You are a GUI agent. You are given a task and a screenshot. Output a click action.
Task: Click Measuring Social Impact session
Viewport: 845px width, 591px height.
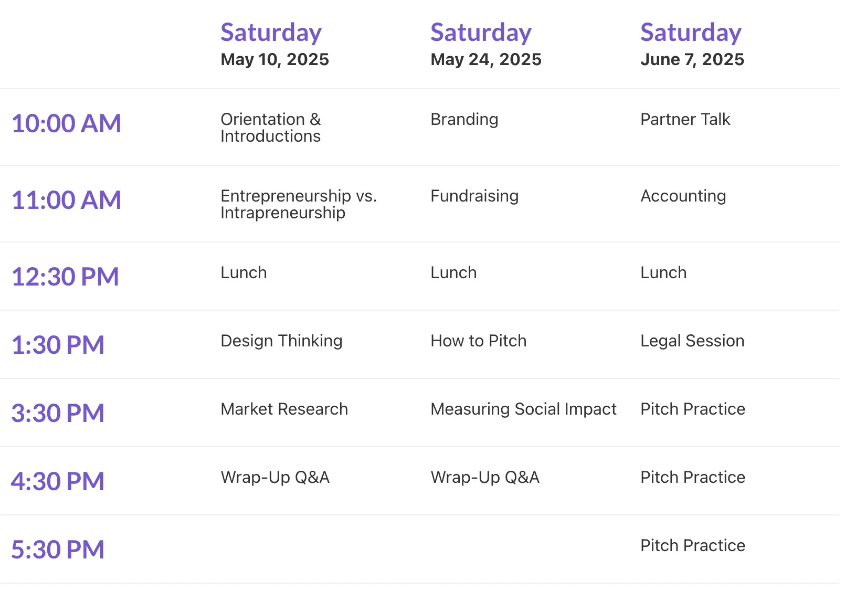[523, 409]
